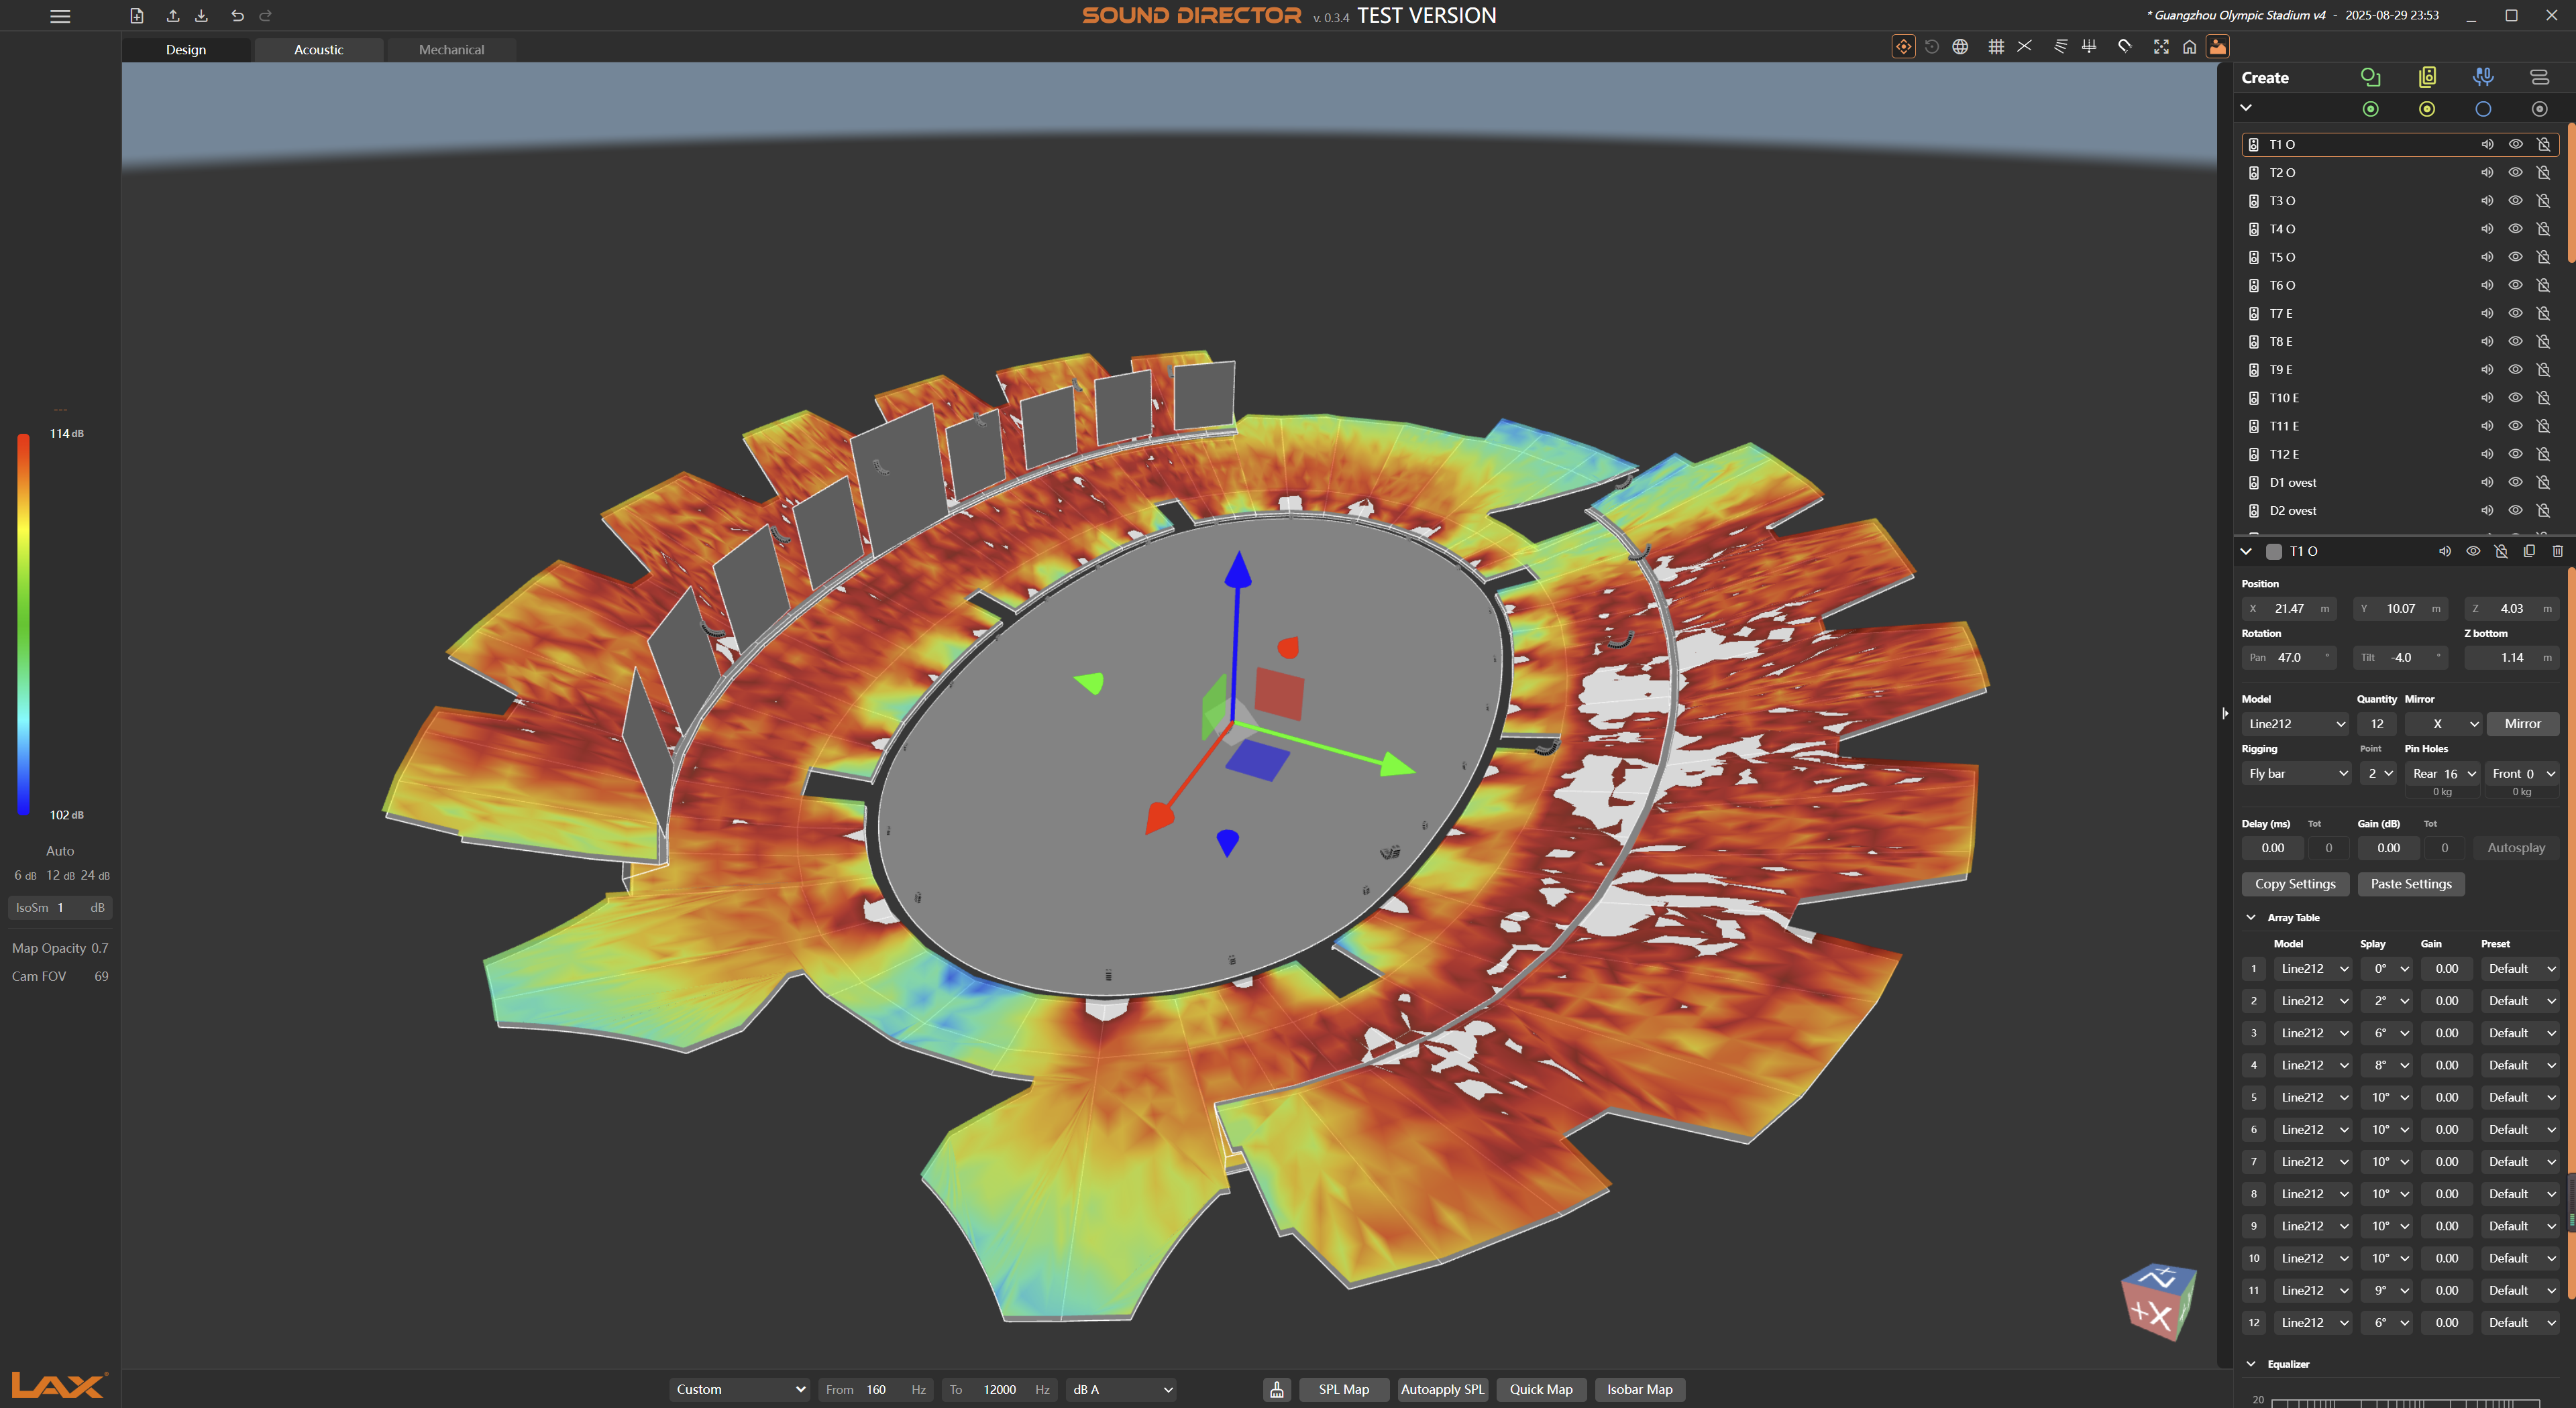Hide the T7 E array

click(2515, 314)
